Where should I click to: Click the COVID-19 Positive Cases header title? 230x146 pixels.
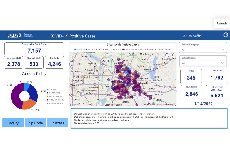tap(72, 36)
